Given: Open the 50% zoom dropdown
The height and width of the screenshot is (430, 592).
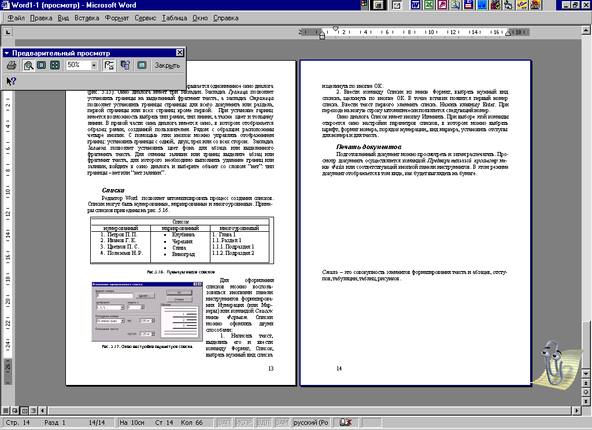Looking at the screenshot, I should pyautogui.click(x=94, y=65).
